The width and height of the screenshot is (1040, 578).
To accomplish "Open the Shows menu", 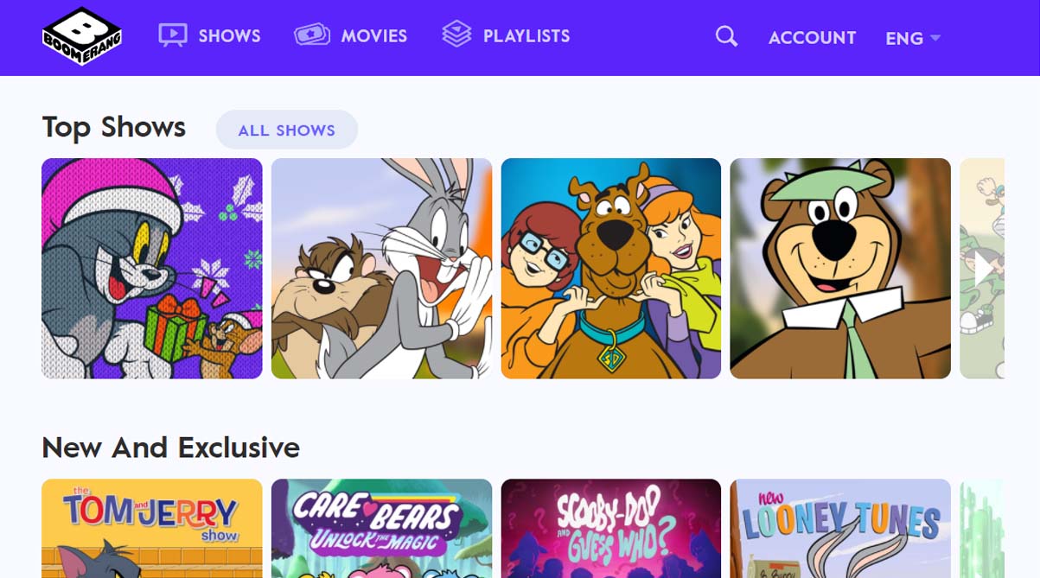I will tap(229, 36).
